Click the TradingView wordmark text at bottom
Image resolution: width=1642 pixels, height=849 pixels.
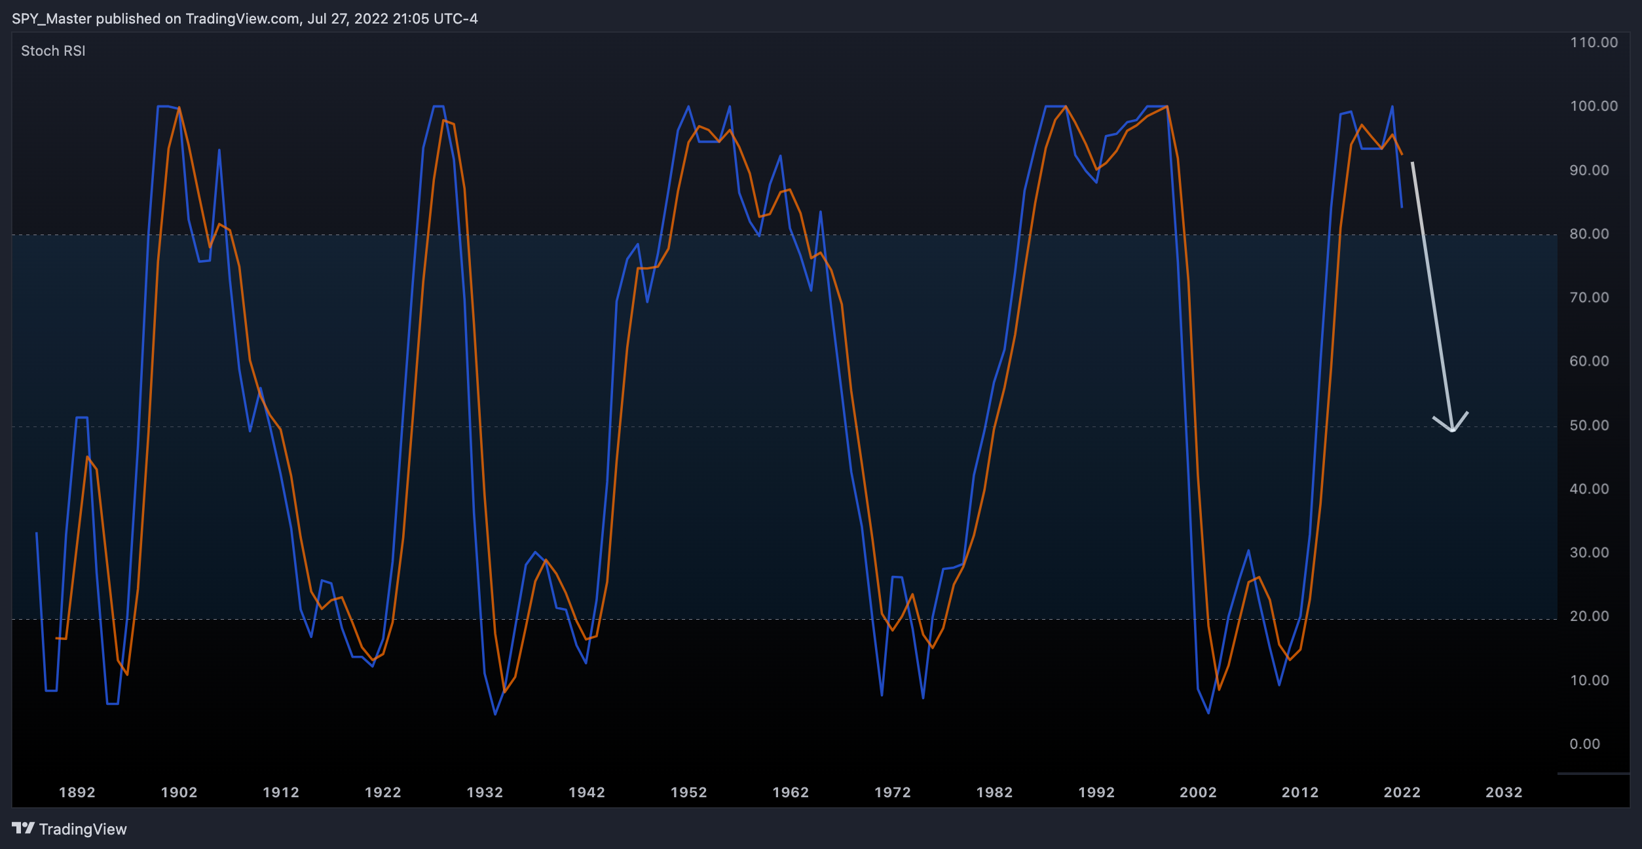[83, 829]
